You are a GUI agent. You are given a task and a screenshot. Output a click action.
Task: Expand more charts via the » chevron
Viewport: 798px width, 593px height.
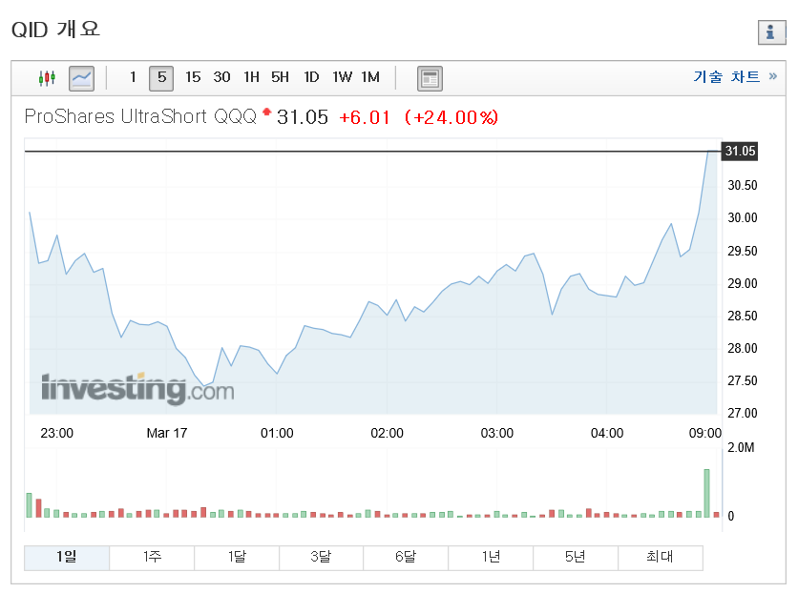[x=775, y=77]
